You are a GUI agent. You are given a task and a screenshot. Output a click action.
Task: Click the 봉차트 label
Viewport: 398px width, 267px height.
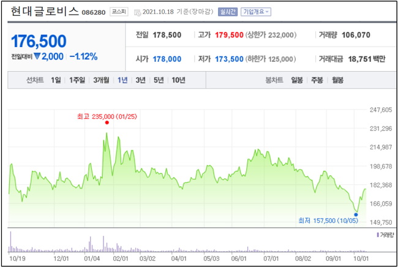coord(274,80)
